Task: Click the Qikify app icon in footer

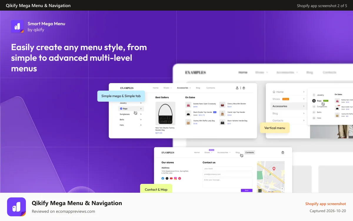Action: point(16,207)
